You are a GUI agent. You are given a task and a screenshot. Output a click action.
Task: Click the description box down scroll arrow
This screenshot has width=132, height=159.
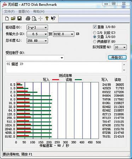[124, 70]
